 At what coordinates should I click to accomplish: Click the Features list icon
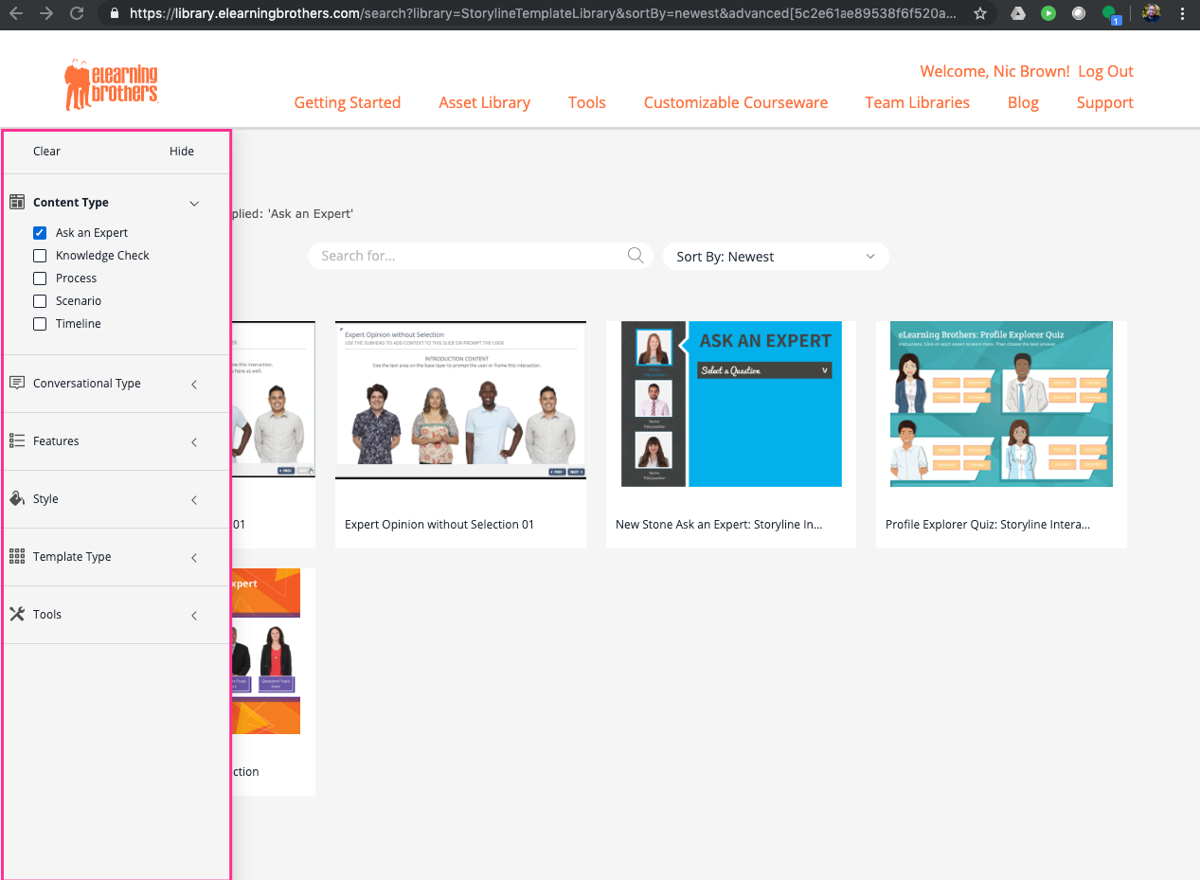click(x=17, y=440)
